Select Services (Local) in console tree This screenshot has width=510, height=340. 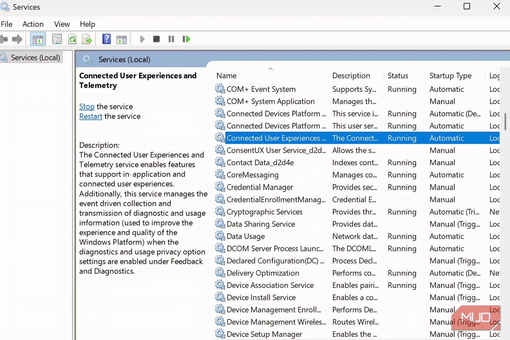coord(31,58)
